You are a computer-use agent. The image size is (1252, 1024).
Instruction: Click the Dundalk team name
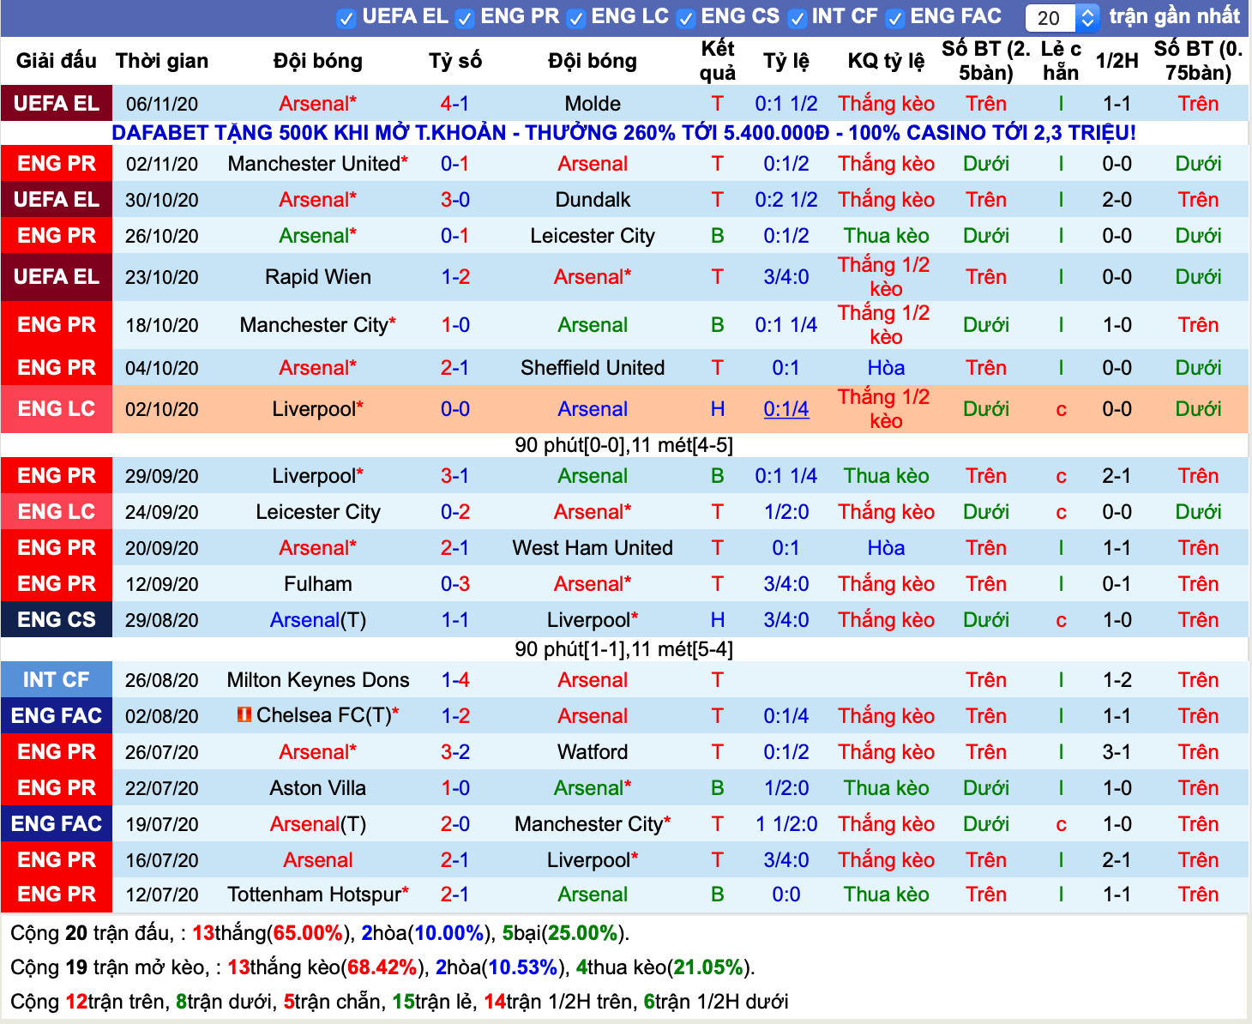pyautogui.click(x=593, y=200)
